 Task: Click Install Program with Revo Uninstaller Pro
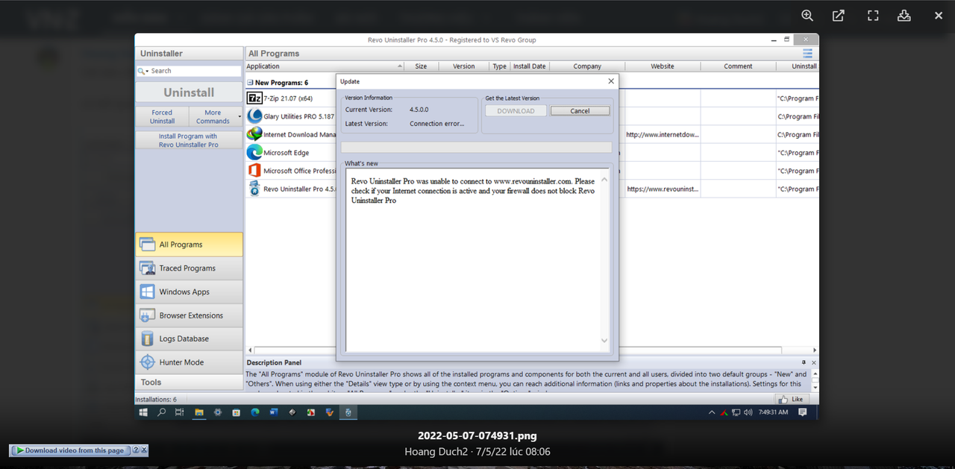[188, 140]
